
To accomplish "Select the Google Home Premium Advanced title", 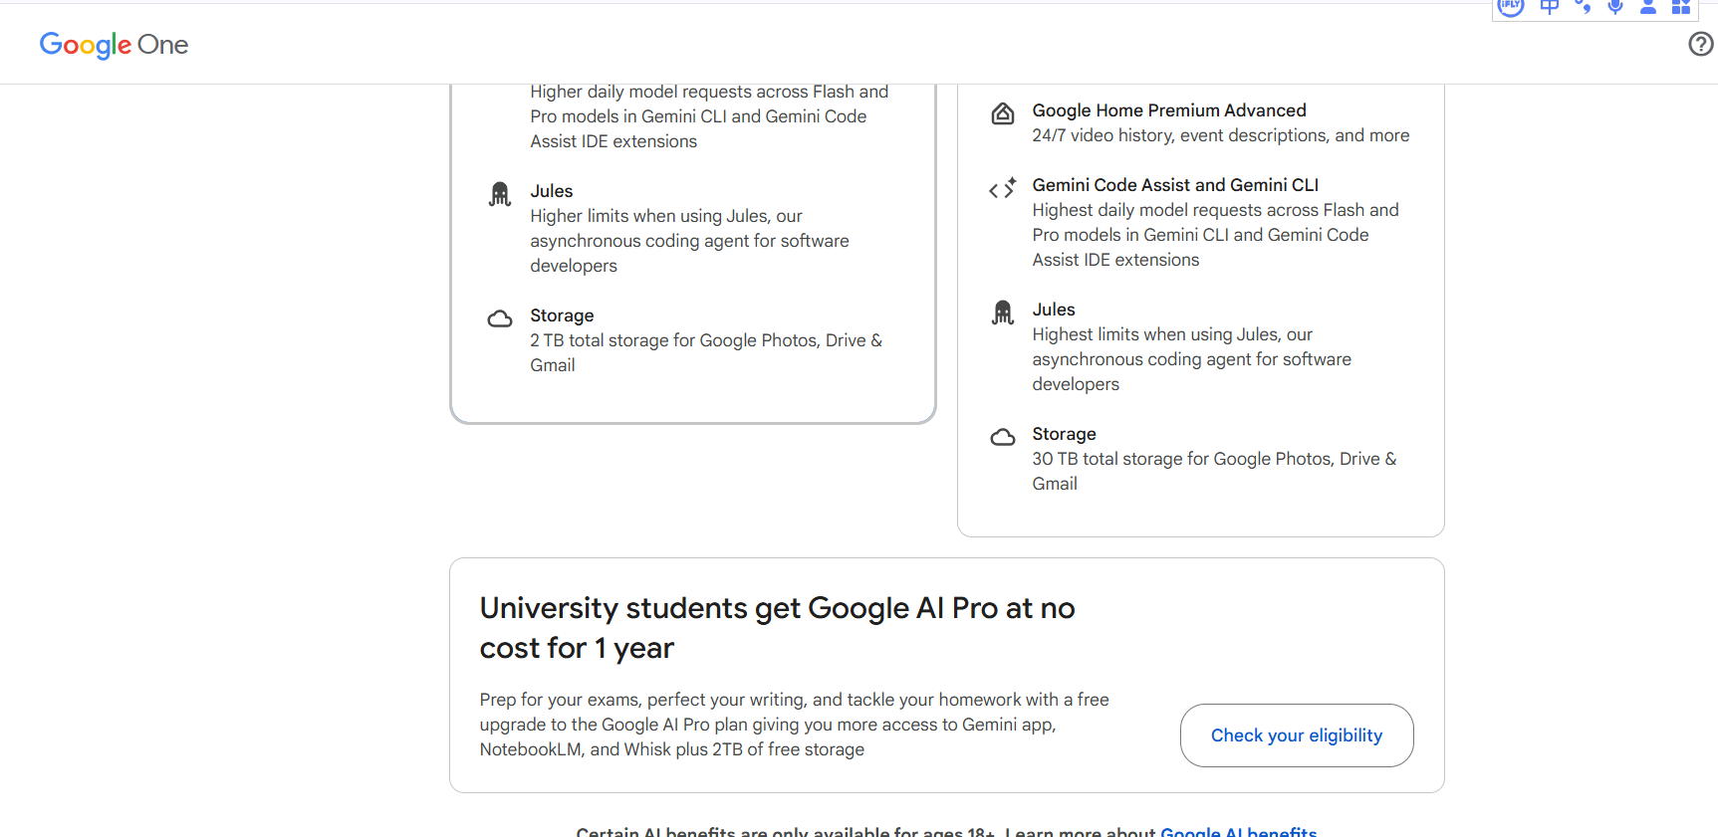I will click(1168, 110).
